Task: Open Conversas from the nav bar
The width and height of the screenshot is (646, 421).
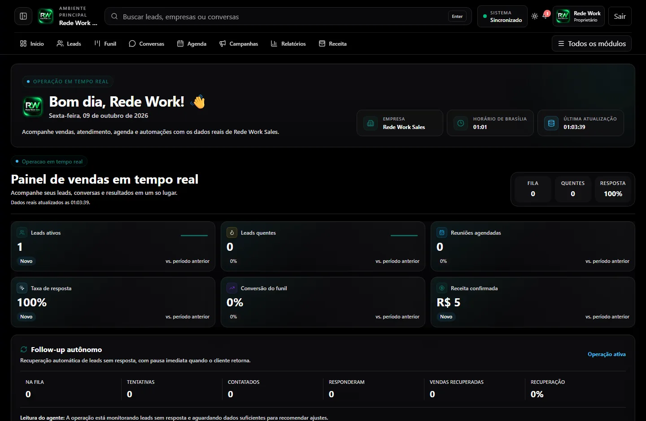Action: [146, 43]
